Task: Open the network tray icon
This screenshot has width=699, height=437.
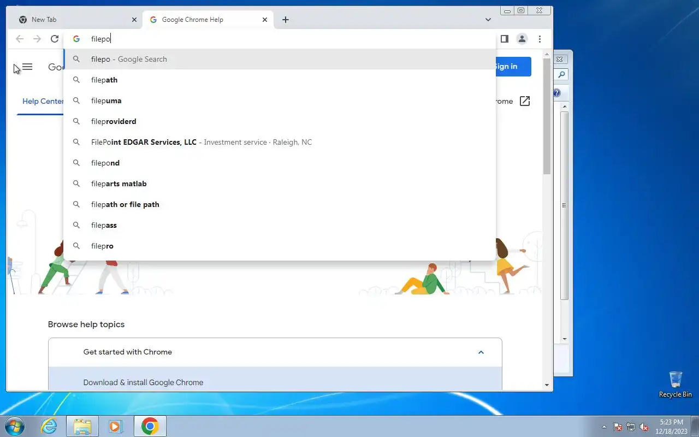Action: [x=631, y=427]
